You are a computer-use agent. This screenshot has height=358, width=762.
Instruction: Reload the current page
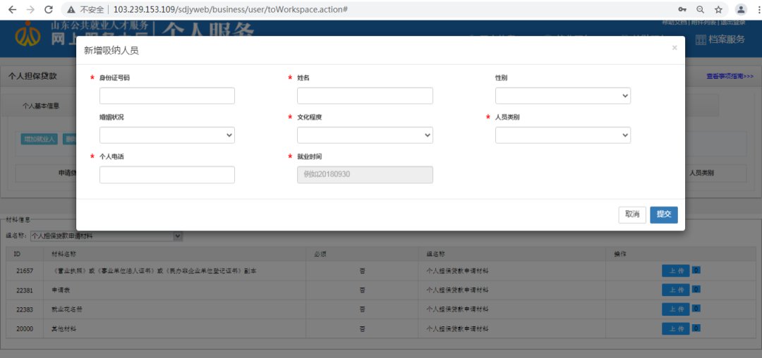pos(49,10)
